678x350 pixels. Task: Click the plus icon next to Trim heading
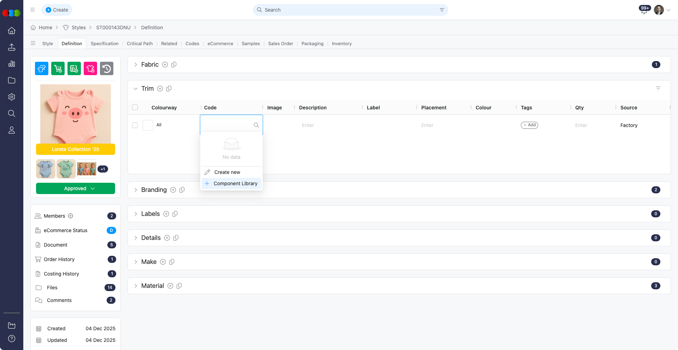tap(160, 89)
